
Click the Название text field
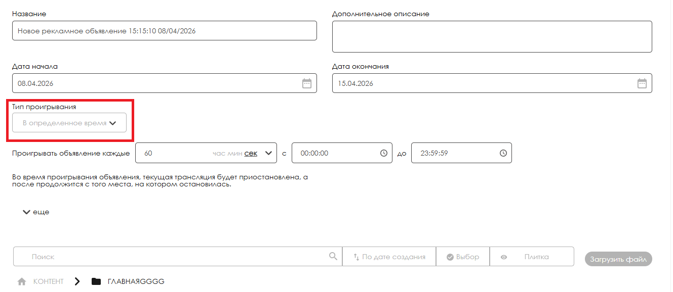pyautogui.click(x=164, y=31)
